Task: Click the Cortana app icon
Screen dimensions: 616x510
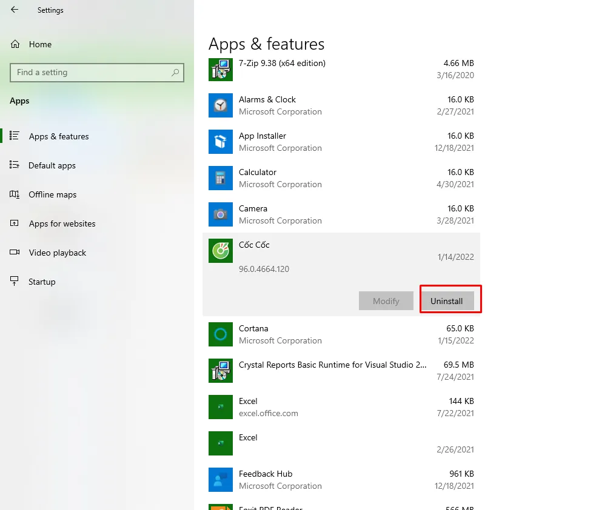Action: tap(220, 334)
